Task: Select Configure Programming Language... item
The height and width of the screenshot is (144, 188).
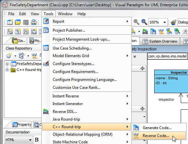Action: tap(87, 80)
